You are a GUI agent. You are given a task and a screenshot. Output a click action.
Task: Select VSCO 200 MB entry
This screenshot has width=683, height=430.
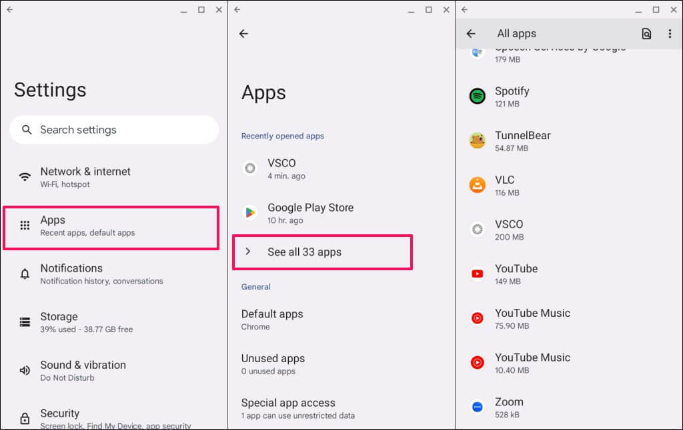569,230
